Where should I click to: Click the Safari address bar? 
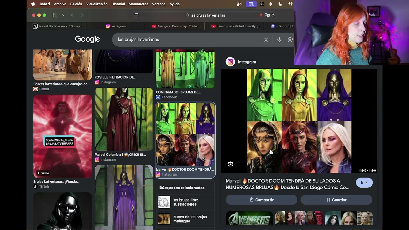pyautogui.click(x=204, y=15)
